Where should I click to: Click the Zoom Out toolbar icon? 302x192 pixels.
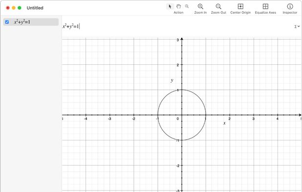pos(218,6)
